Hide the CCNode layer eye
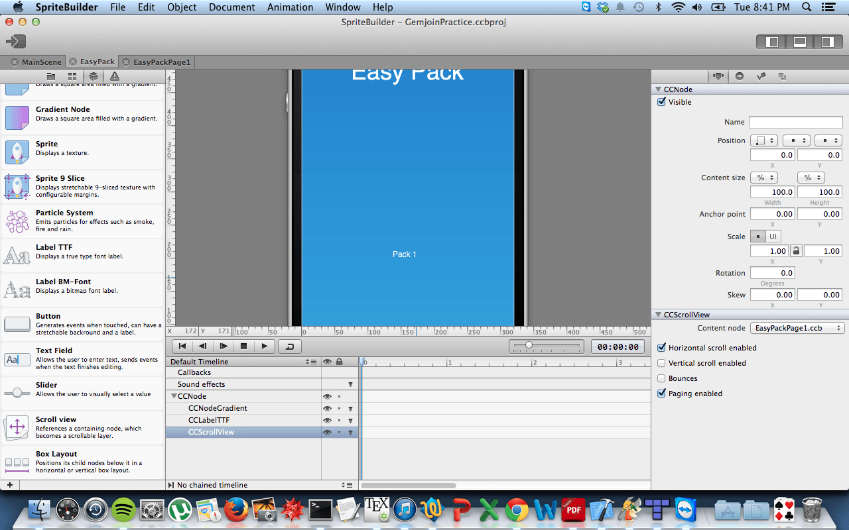The height and width of the screenshot is (530, 849). pos(327,396)
